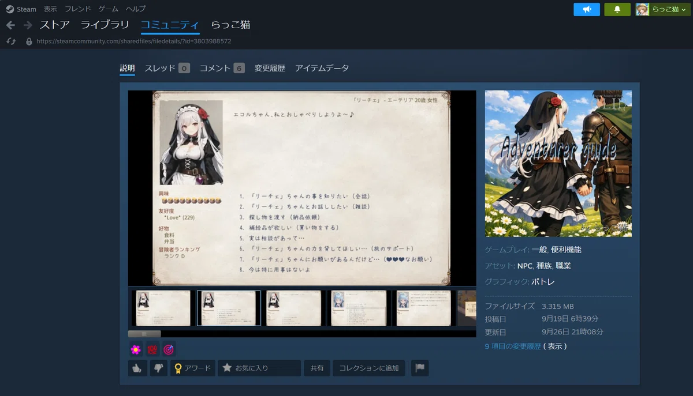Viewport: 693px width, 396px height.
Task: Open the らっこ猫 account dropdown
Action: 669,9
